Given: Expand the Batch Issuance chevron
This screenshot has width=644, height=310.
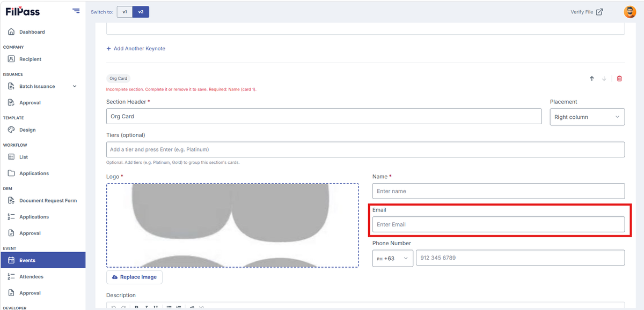Looking at the screenshot, I should pyautogui.click(x=75, y=86).
